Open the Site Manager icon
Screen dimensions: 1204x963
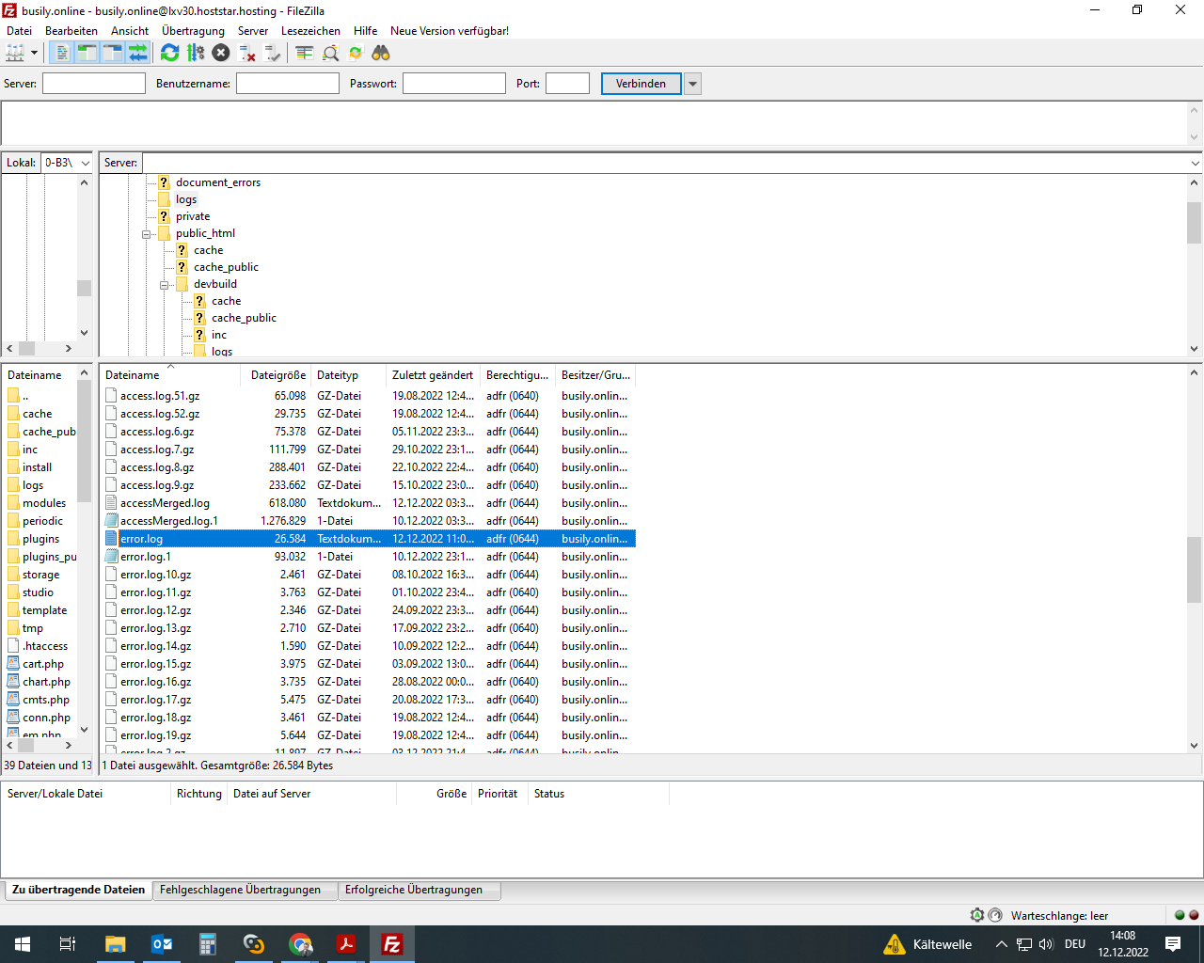pyautogui.click(x=15, y=54)
